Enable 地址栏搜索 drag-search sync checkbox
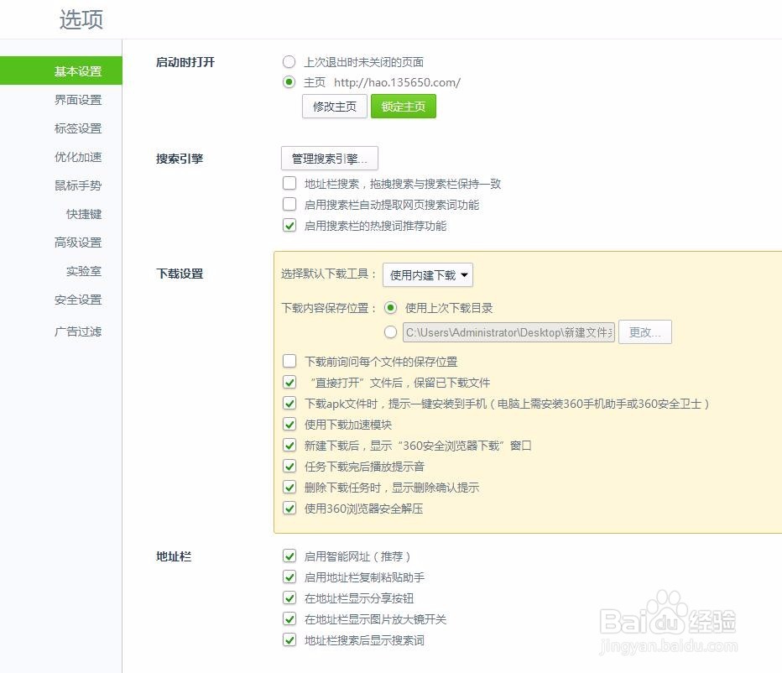Viewport: 782px width, 673px height. click(289, 184)
